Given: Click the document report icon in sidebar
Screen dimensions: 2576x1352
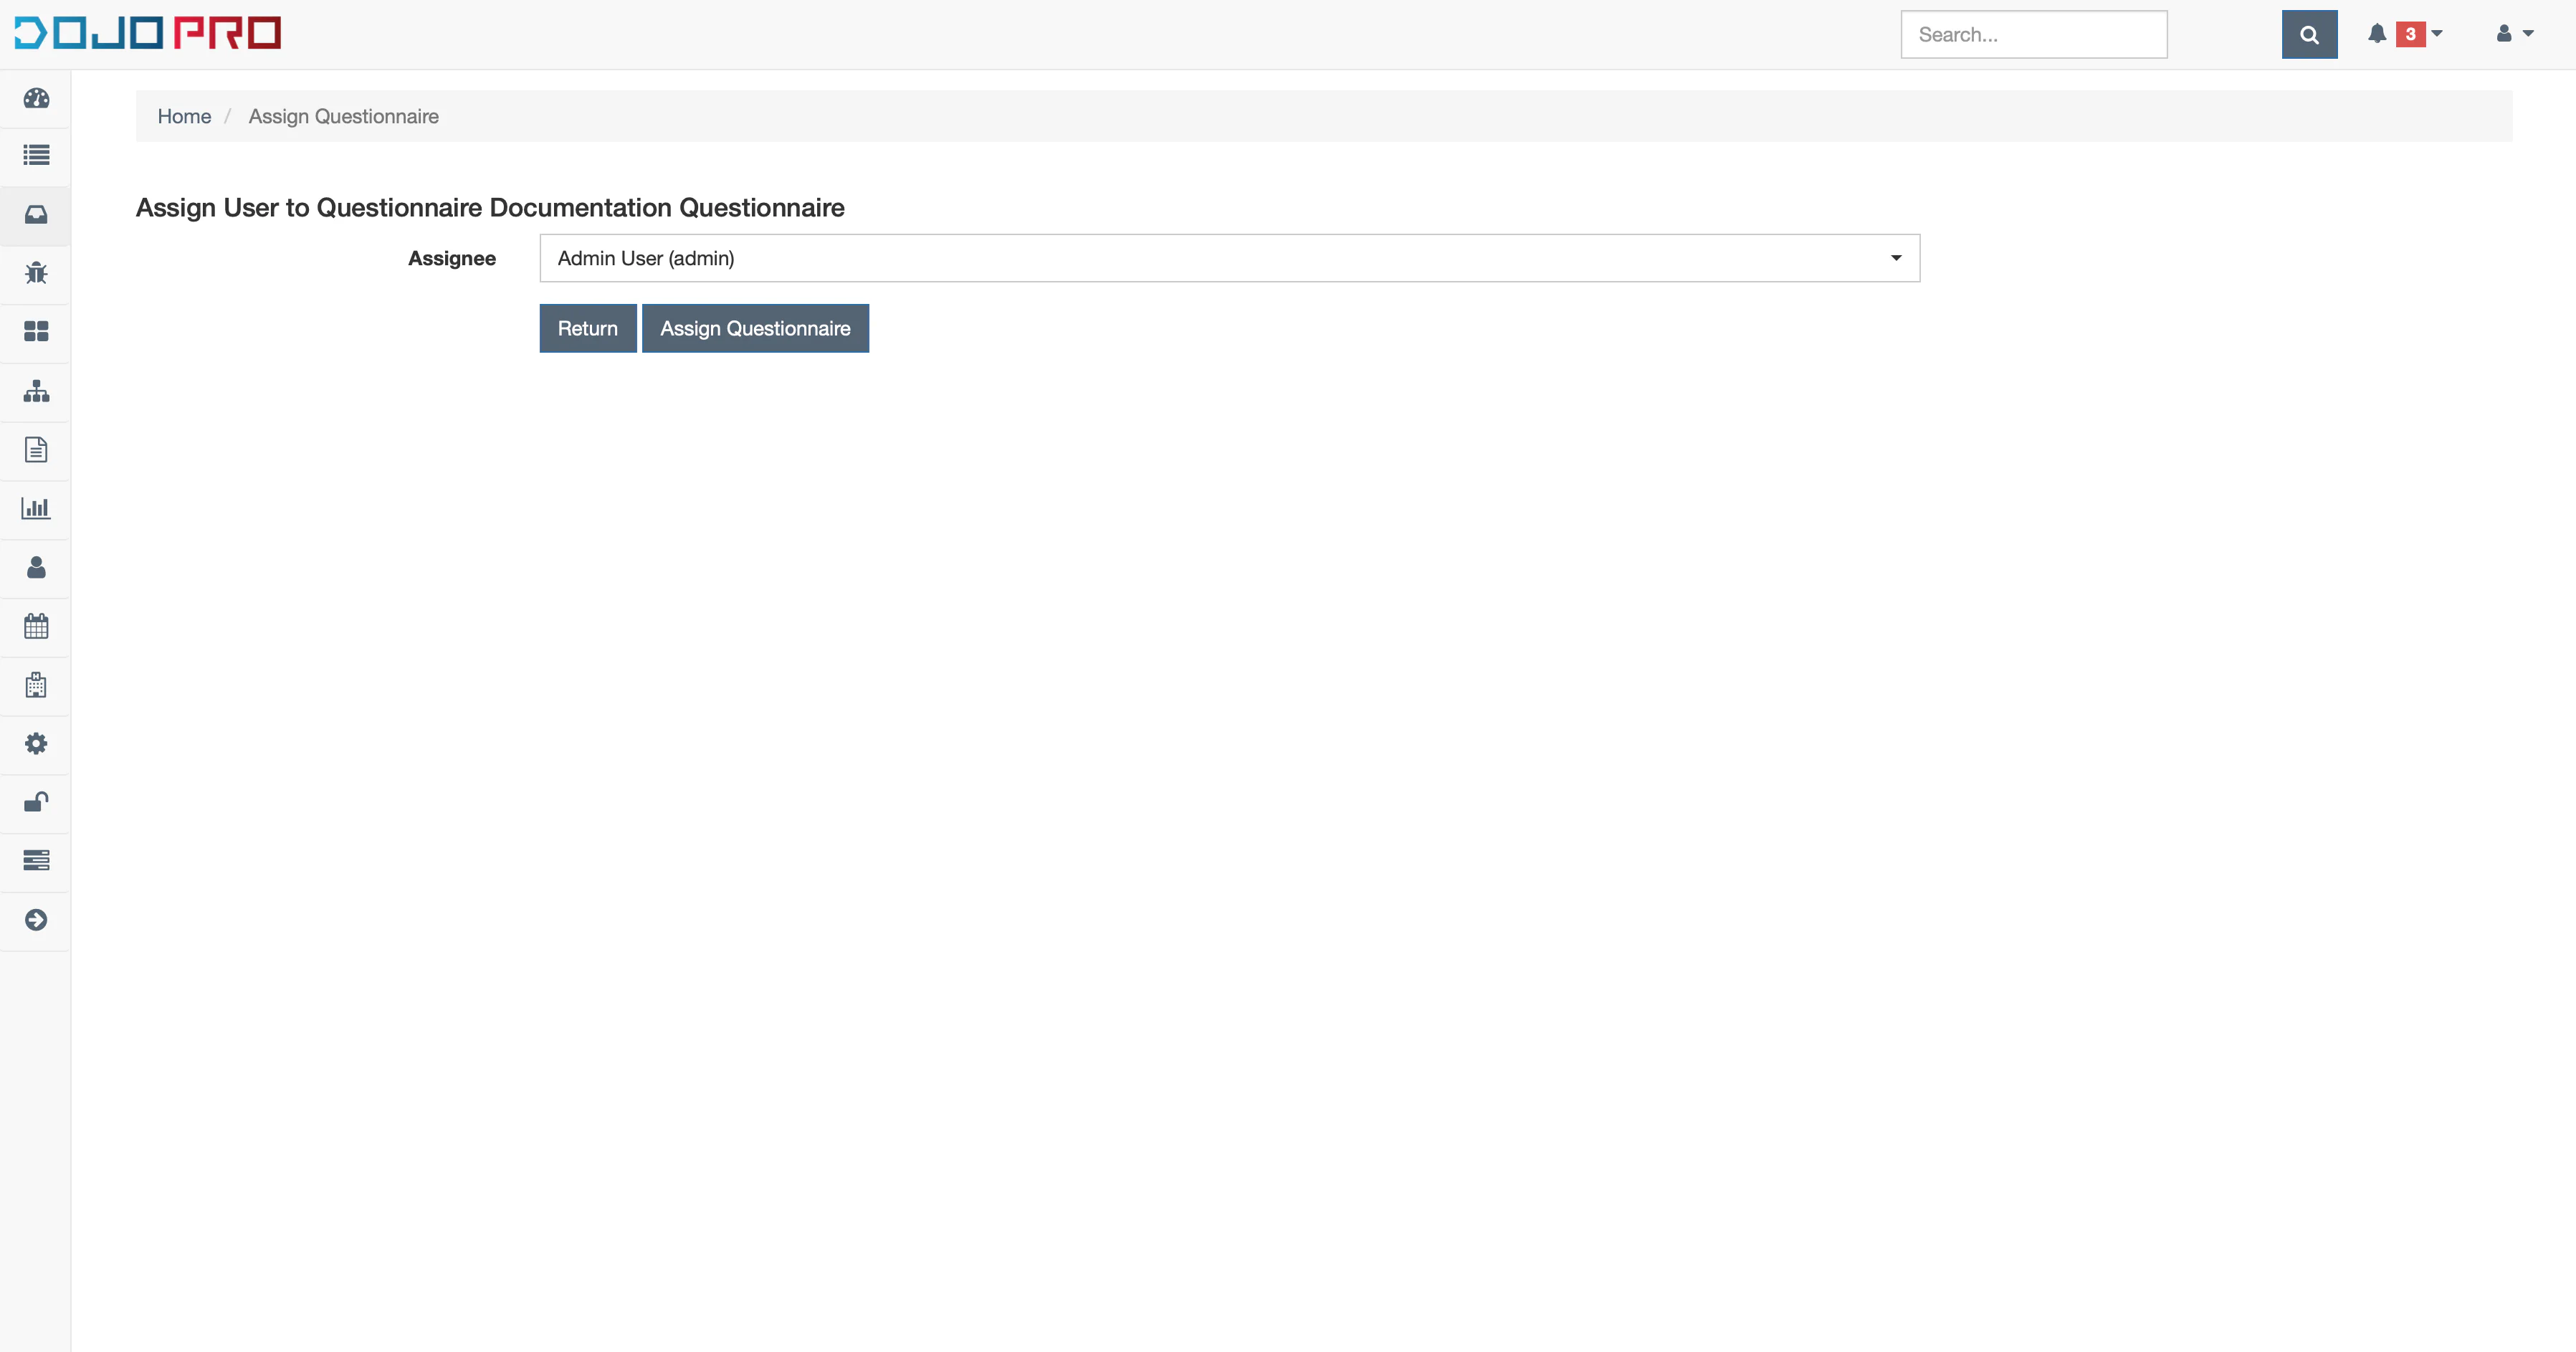Looking at the screenshot, I should (36, 449).
